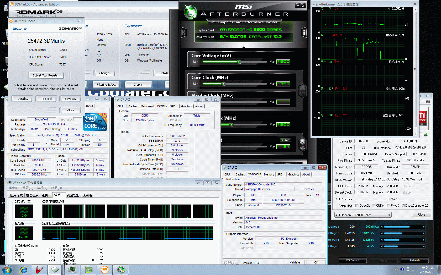The width and height of the screenshot is (441, 275).
Task: Switch to the Memory tab in CPU-Z
Action: click(x=269, y=174)
